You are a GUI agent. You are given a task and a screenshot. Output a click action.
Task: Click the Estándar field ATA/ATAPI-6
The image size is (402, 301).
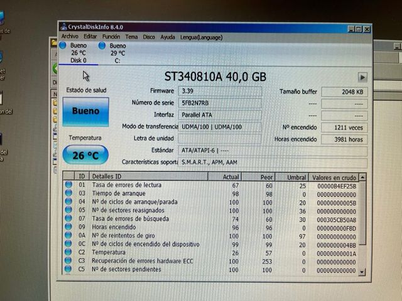point(273,150)
